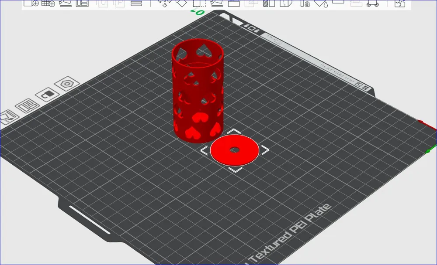Viewport: 437px width, 265px height.
Task: Select the Support painting tool
Action: (x=269, y=3)
